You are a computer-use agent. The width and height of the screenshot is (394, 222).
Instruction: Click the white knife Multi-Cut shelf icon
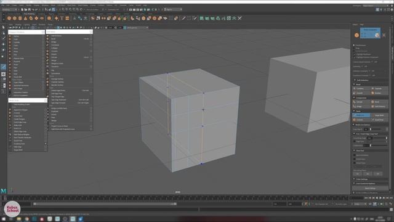coord(183,18)
